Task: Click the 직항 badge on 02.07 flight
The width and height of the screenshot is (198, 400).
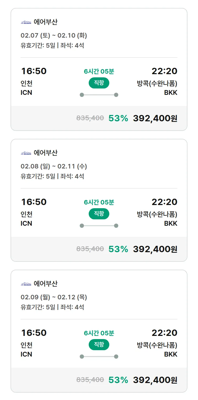Action: 99,83
